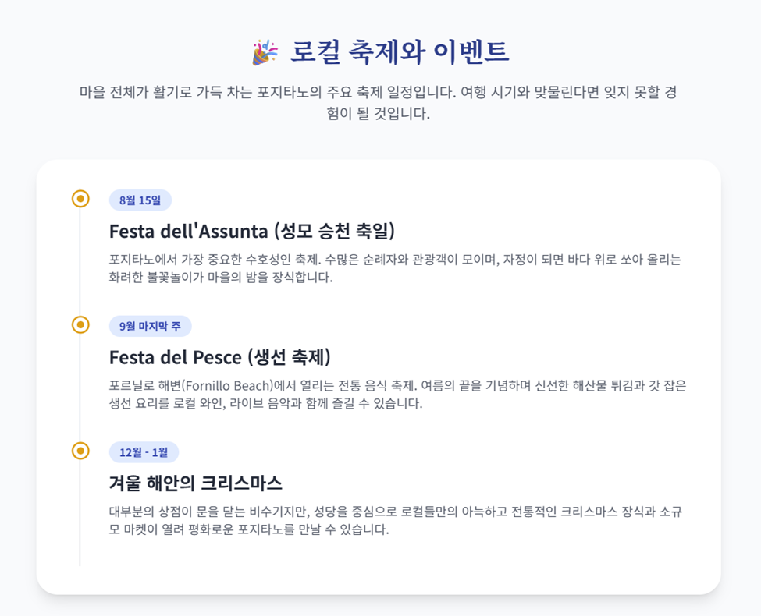This screenshot has width=761, height=616.
Task: Click the timeline line between the first two markers
Action: (x=80, y=262)
